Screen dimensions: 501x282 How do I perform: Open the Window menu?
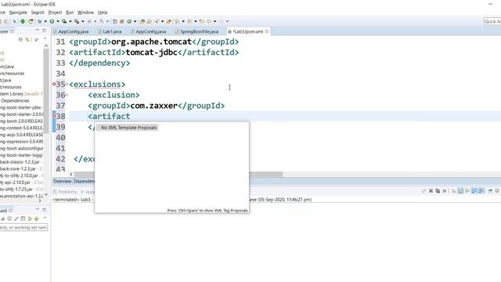(x=85, y=13)
